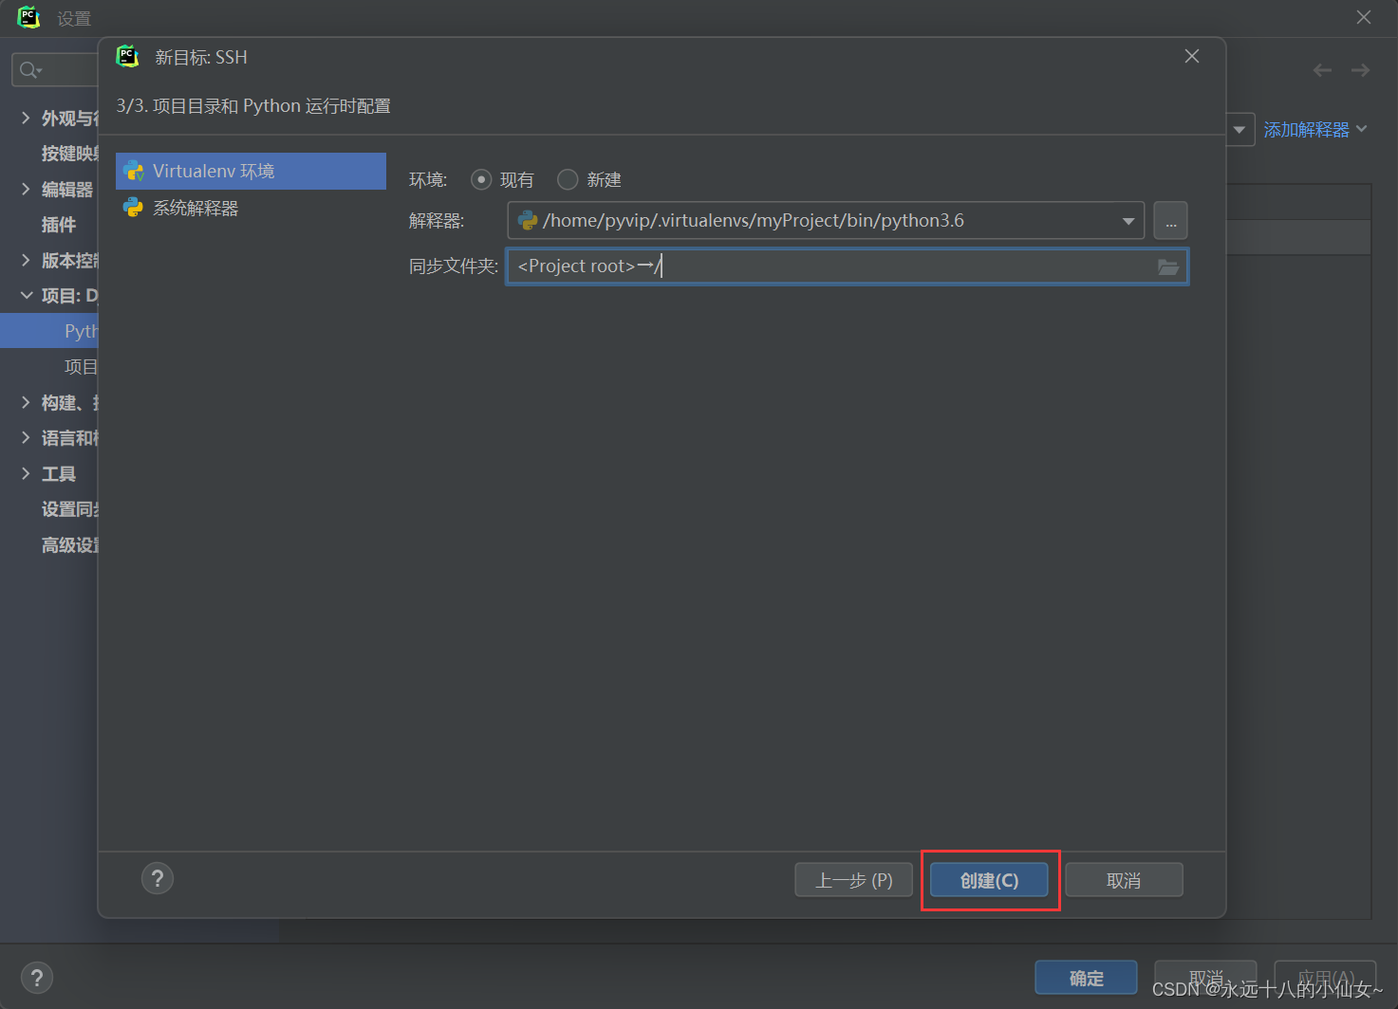Open the 设置同步 settings entry
This screenshot has width=1398, height=1009.
[x=70, y=509]
